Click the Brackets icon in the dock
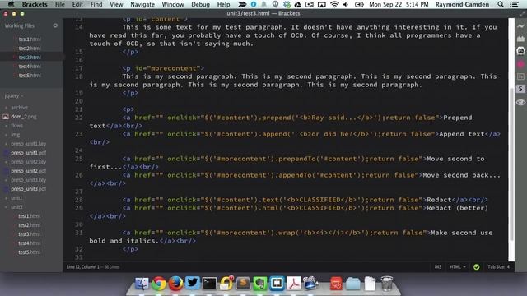Image resolution: width=527 pixels, height=296 pixels. 277,283
